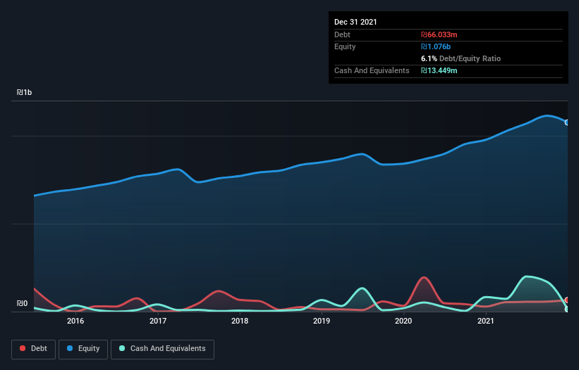Click the ₪1.076b equity value
The height and width of the screenshot is (370, 579).
(436, 46)
